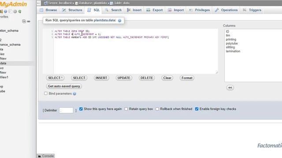The height and width of the screenshot is (158, 282).
Task: Click the Delimiter input field
Action: click(x=66, y=110)
